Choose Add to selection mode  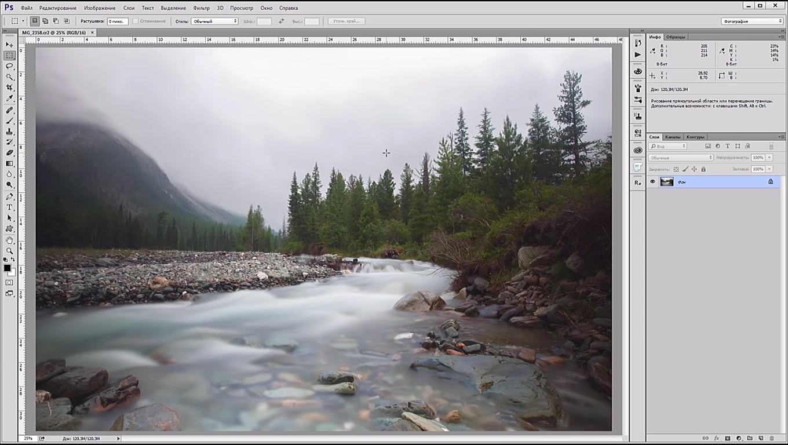point(46,21)
